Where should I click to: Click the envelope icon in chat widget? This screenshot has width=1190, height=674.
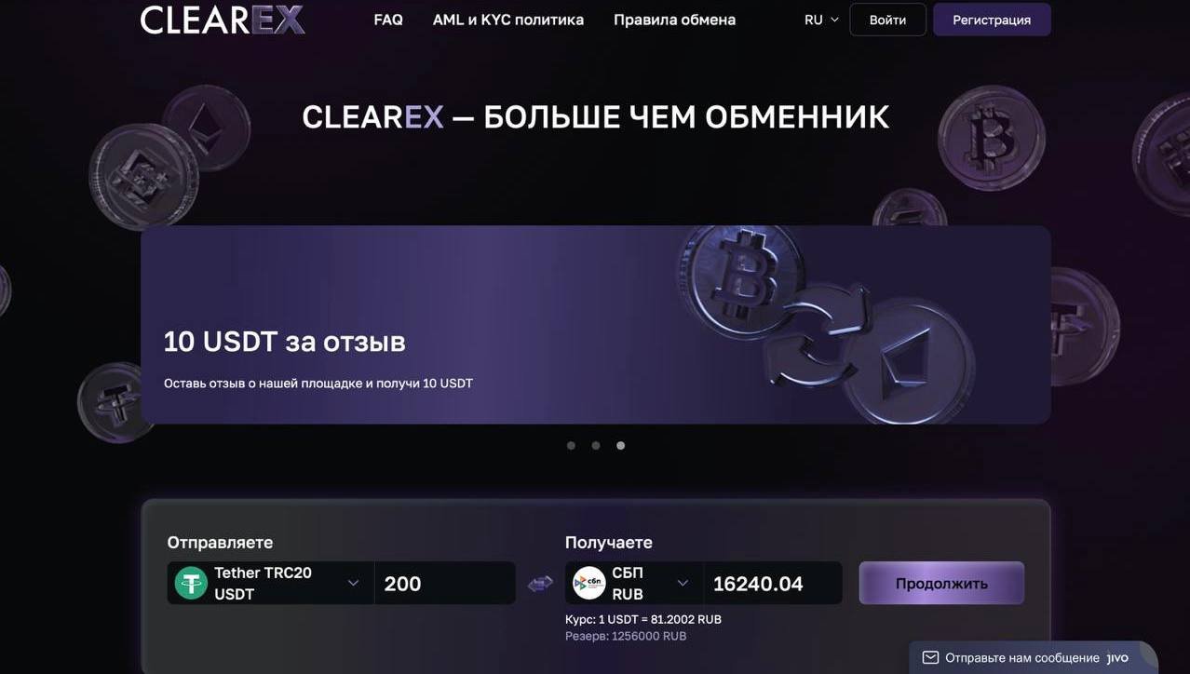tap(930, 658)
